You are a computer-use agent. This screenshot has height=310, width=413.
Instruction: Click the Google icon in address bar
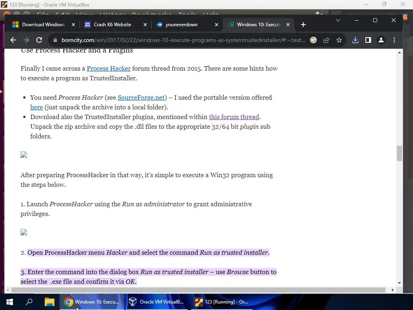313,40
